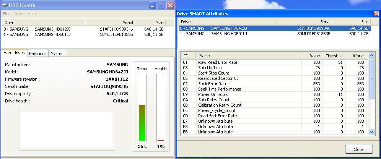Switch to the Partitions tab
Screen dimensions: 381x159
click(37, 54)
